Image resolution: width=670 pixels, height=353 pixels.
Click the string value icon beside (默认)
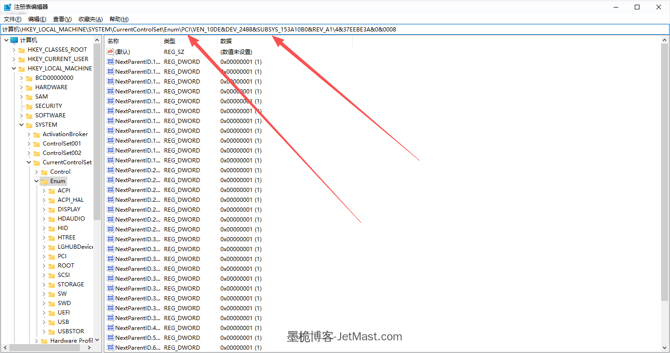[x=110, y=52]
